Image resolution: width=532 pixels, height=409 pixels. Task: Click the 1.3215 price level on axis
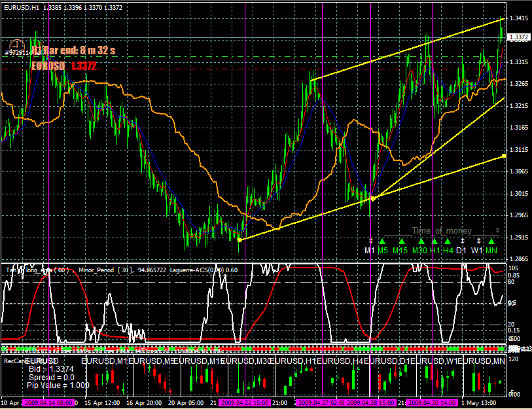click(519, 106)
